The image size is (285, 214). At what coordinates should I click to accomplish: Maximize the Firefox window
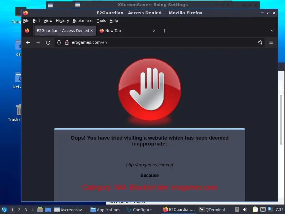[268, 13]
